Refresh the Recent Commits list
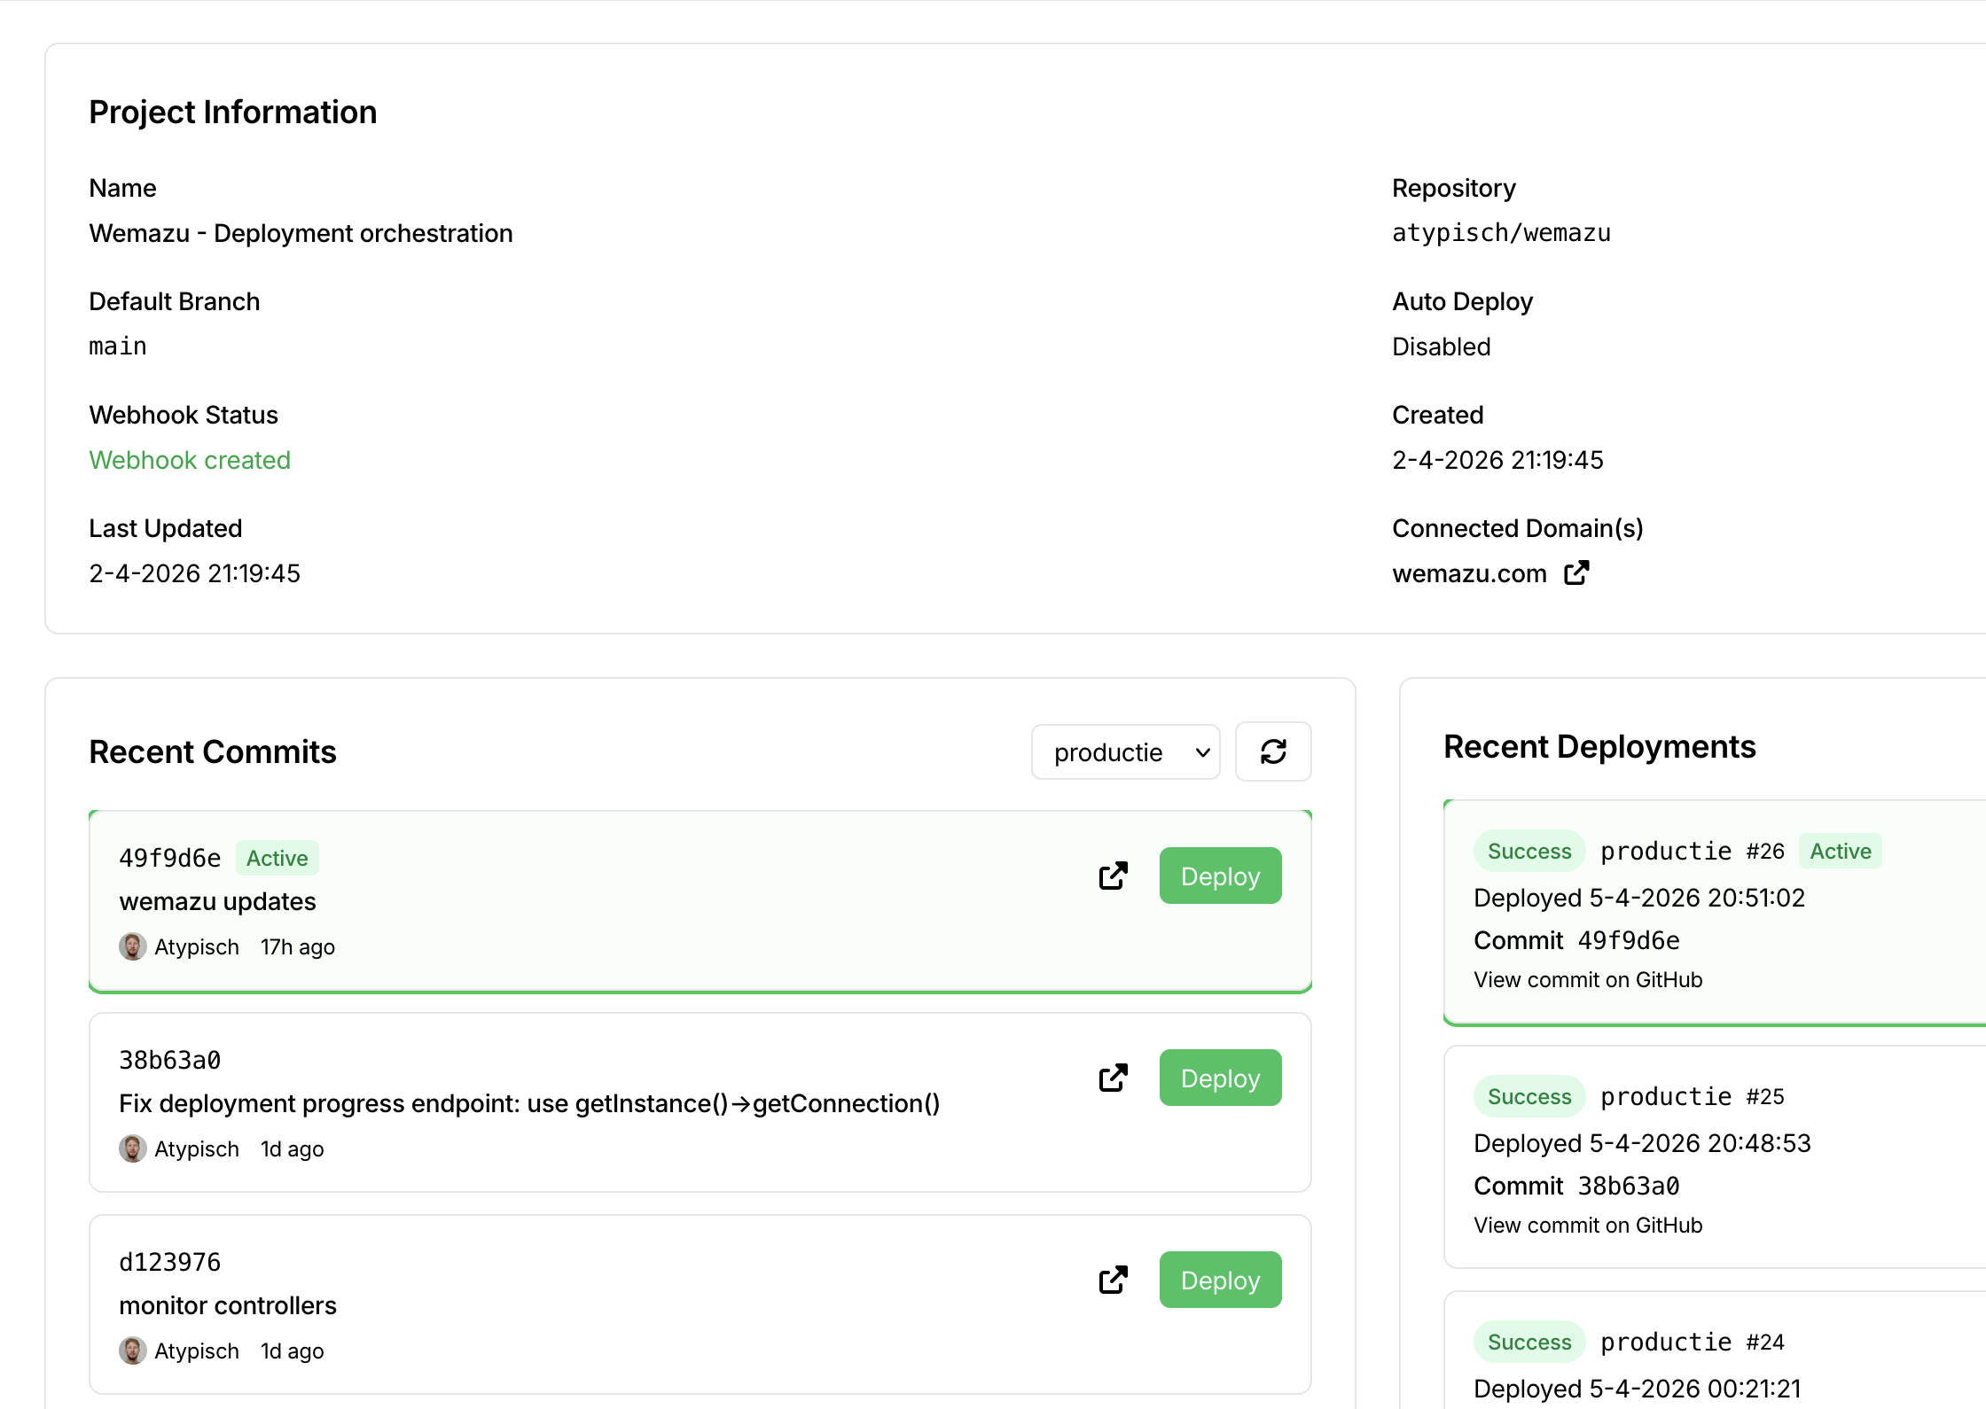This screenshot has height=1409, width=1986. pyautogui.click(x=1273, y=751)
